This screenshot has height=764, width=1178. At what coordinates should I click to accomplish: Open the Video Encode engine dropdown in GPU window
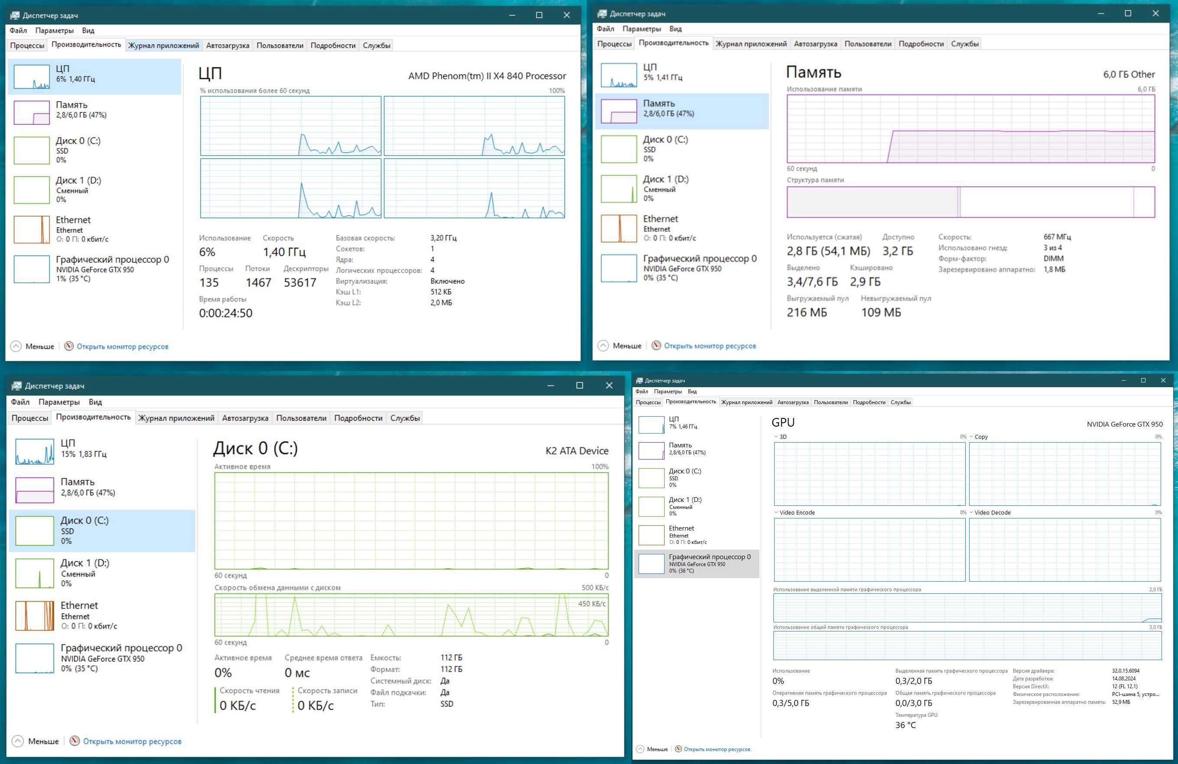(776, 512)
